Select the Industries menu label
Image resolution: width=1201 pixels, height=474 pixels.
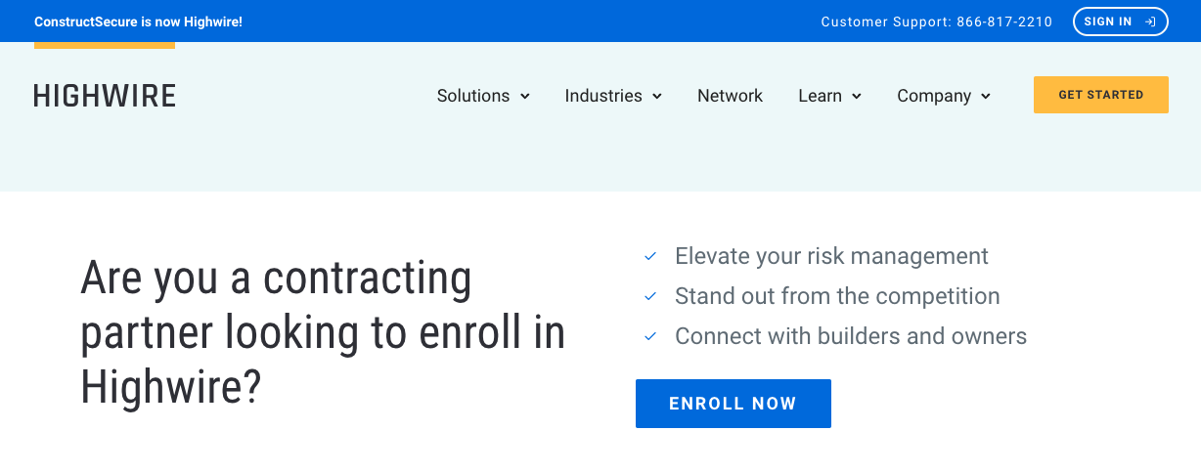point(603,96)
